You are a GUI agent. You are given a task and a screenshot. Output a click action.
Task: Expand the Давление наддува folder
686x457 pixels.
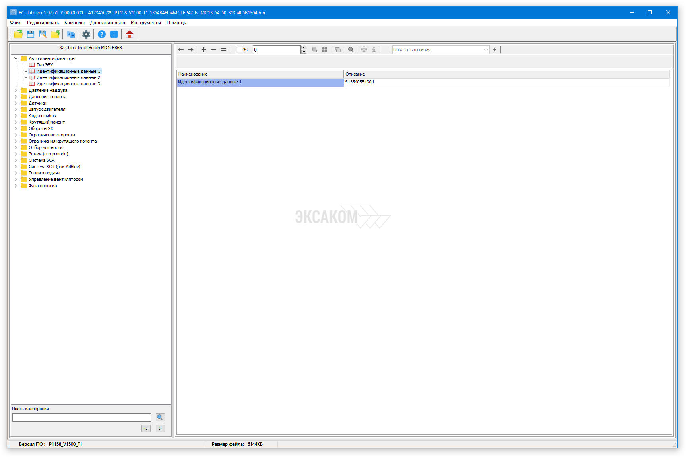point(16,90)
